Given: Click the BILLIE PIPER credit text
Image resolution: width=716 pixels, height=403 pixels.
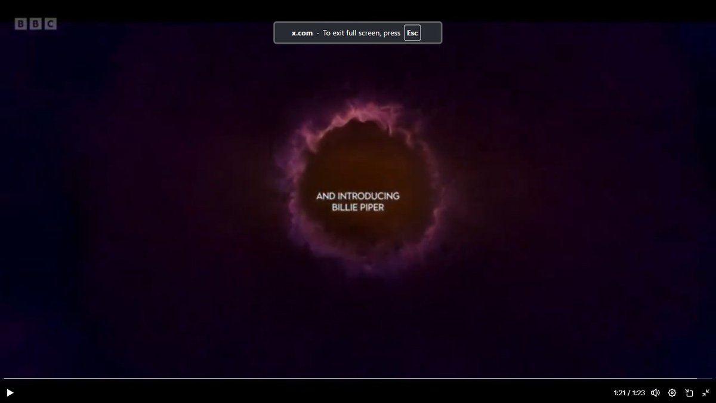Looking at the screenshot, I should 358,208.
